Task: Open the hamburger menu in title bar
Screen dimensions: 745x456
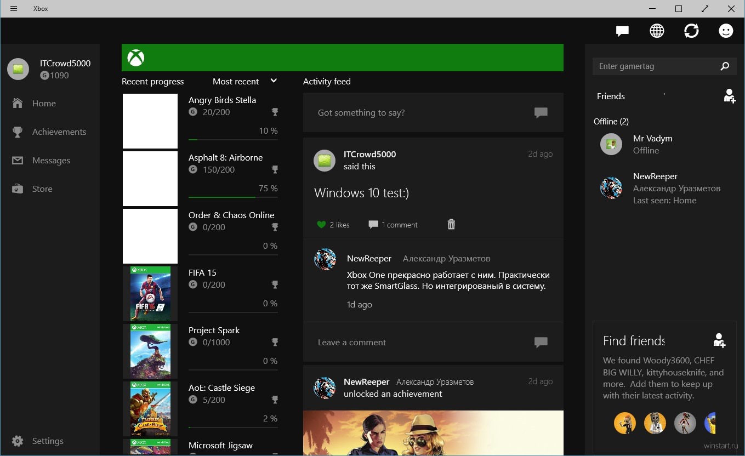Action: (14, 9)
